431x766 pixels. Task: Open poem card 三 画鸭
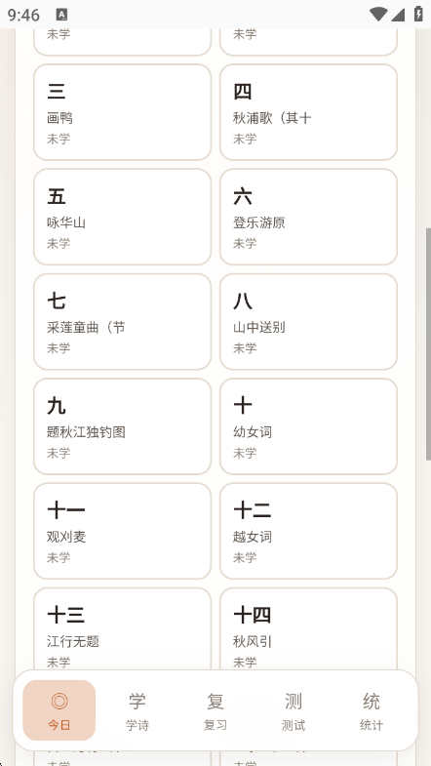point(123,112)
